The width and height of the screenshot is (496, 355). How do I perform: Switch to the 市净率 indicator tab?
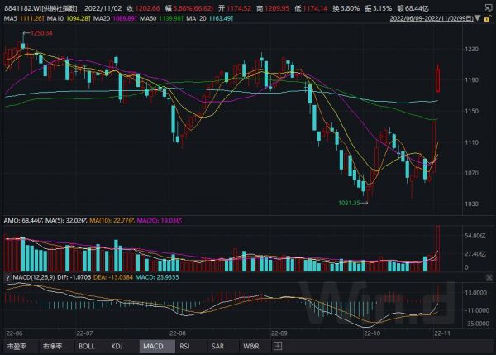click(x=53, y=346)
